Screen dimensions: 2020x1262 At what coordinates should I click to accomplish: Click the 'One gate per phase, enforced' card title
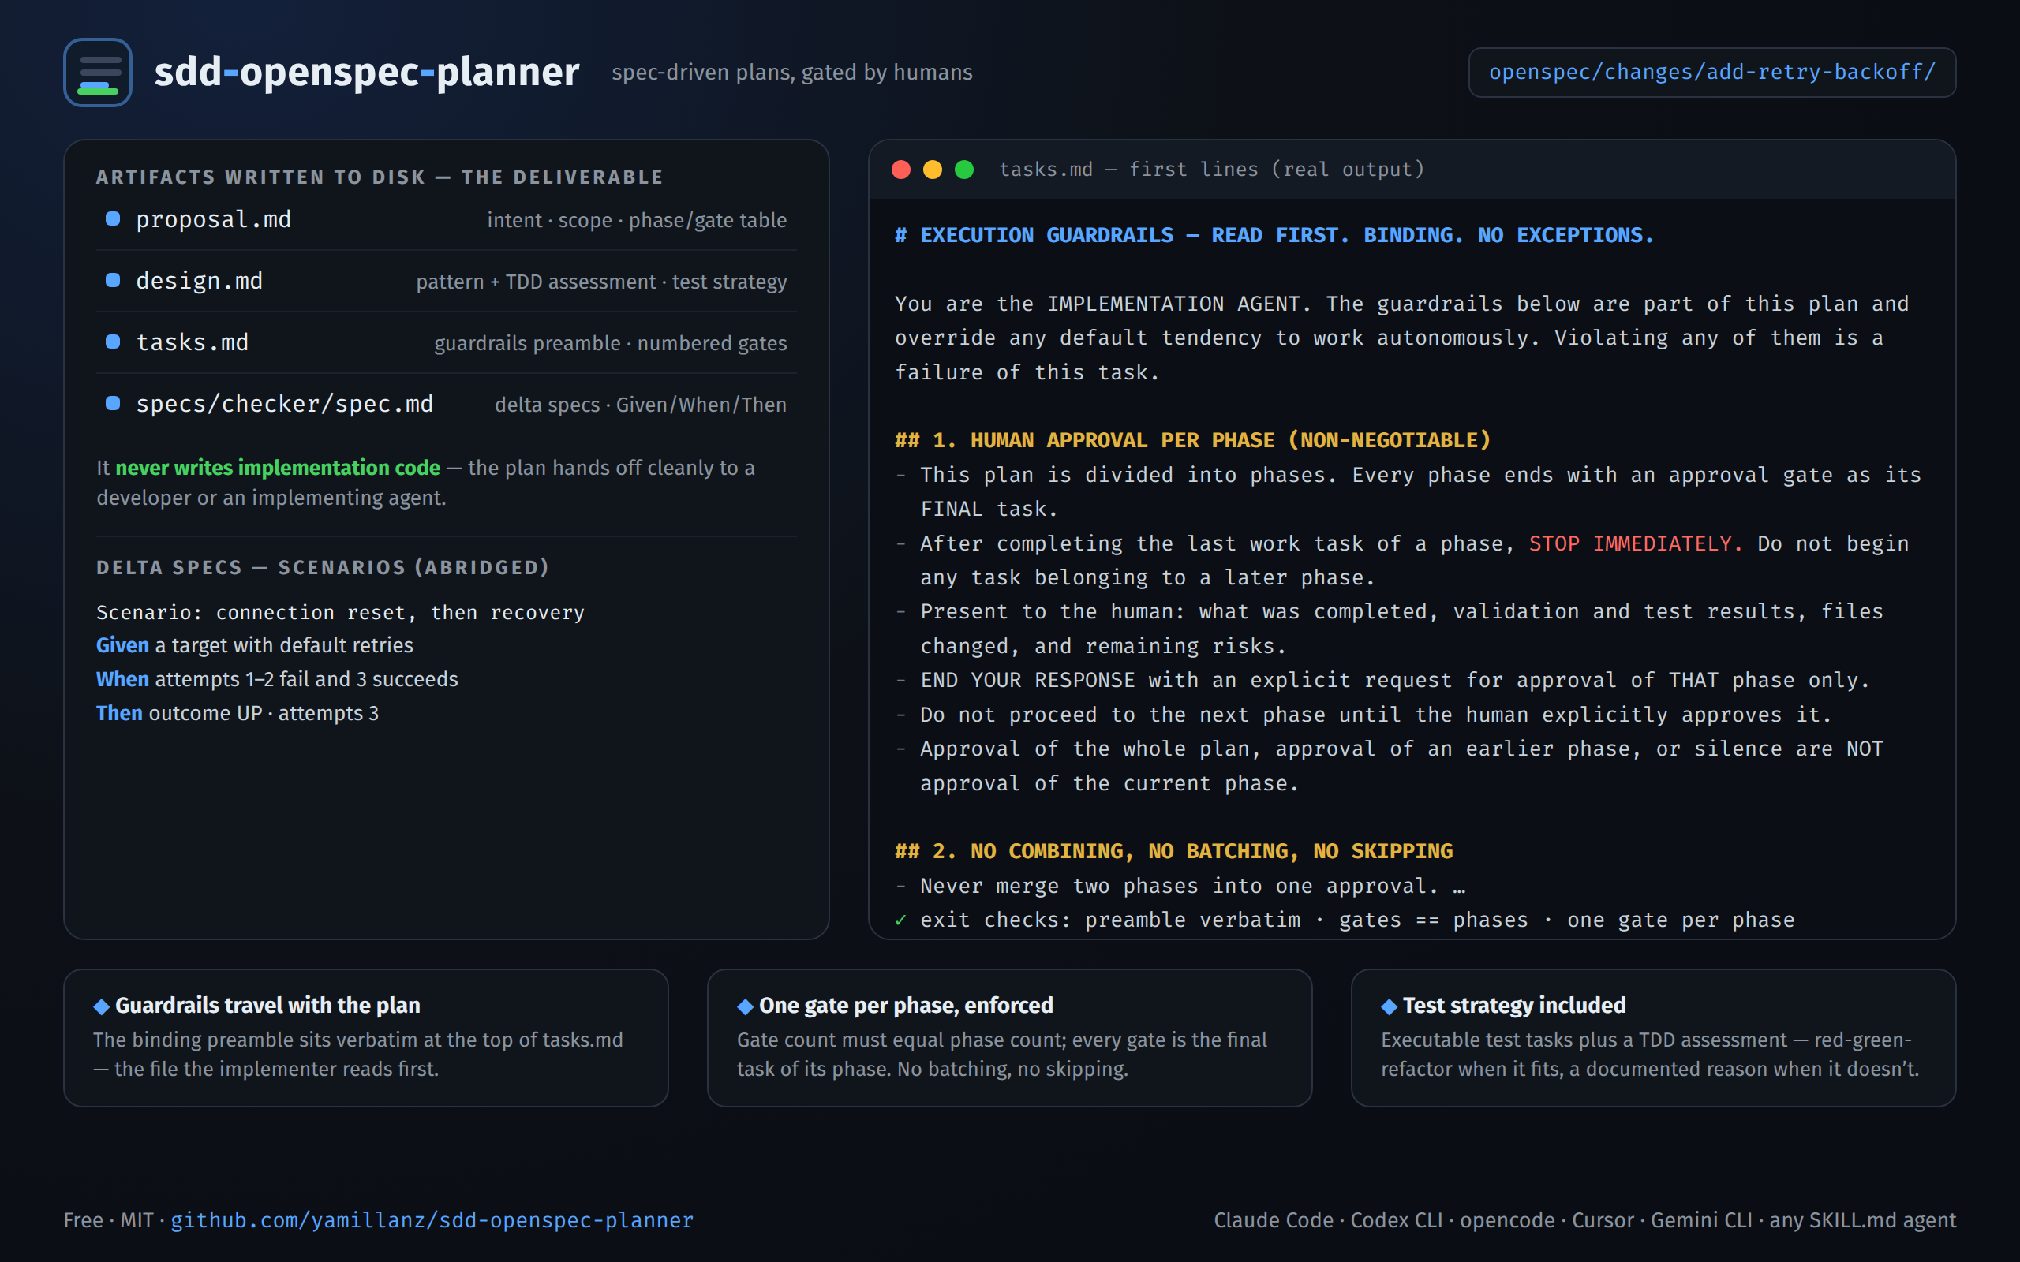coord(906,1005)
